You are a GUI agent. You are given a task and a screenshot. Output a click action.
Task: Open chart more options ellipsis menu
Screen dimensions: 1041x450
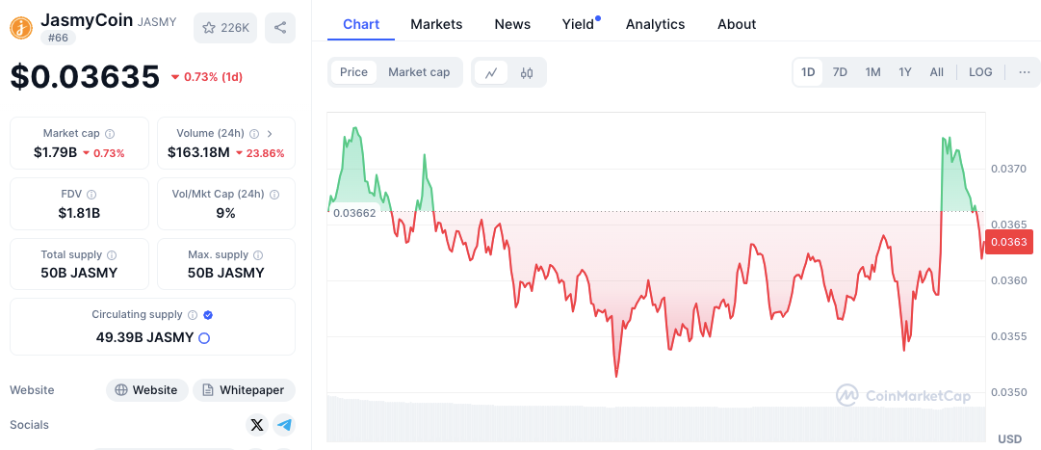(1024, 72)
